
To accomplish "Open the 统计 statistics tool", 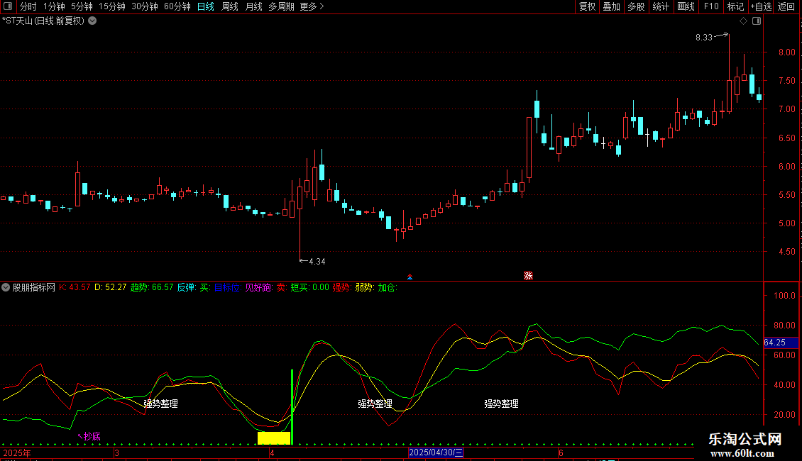I will [661, 6].
